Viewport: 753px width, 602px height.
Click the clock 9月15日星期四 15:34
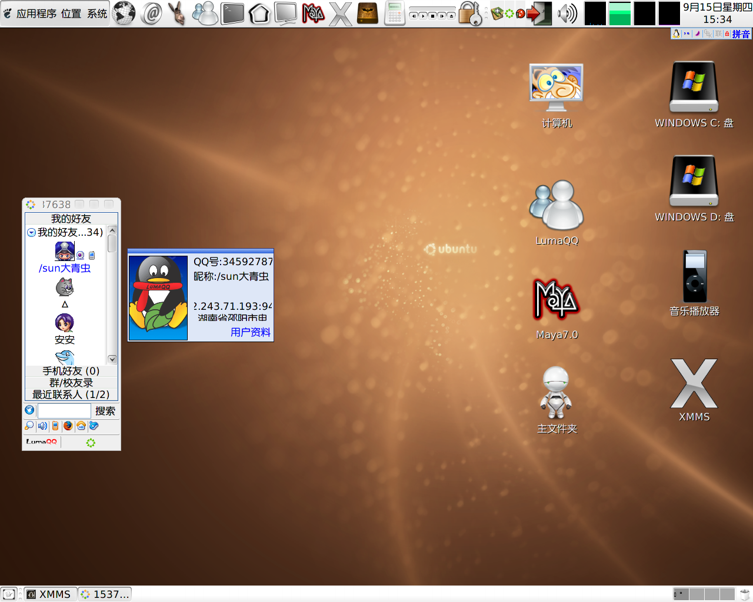point(717,13)
